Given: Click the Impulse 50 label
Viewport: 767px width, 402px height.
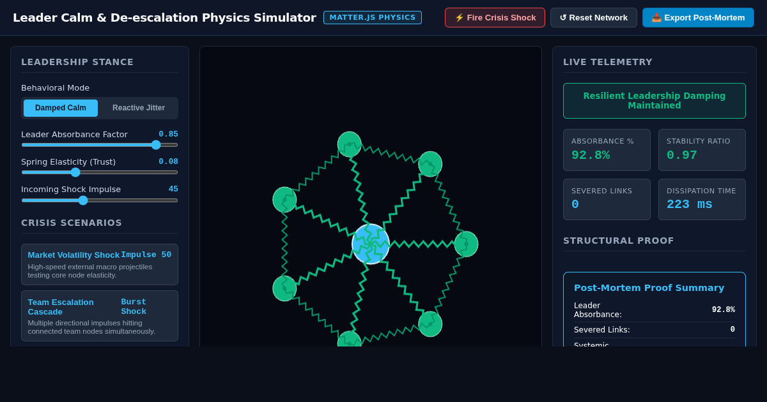Looking at the screenshot, I should coord(146,255).
